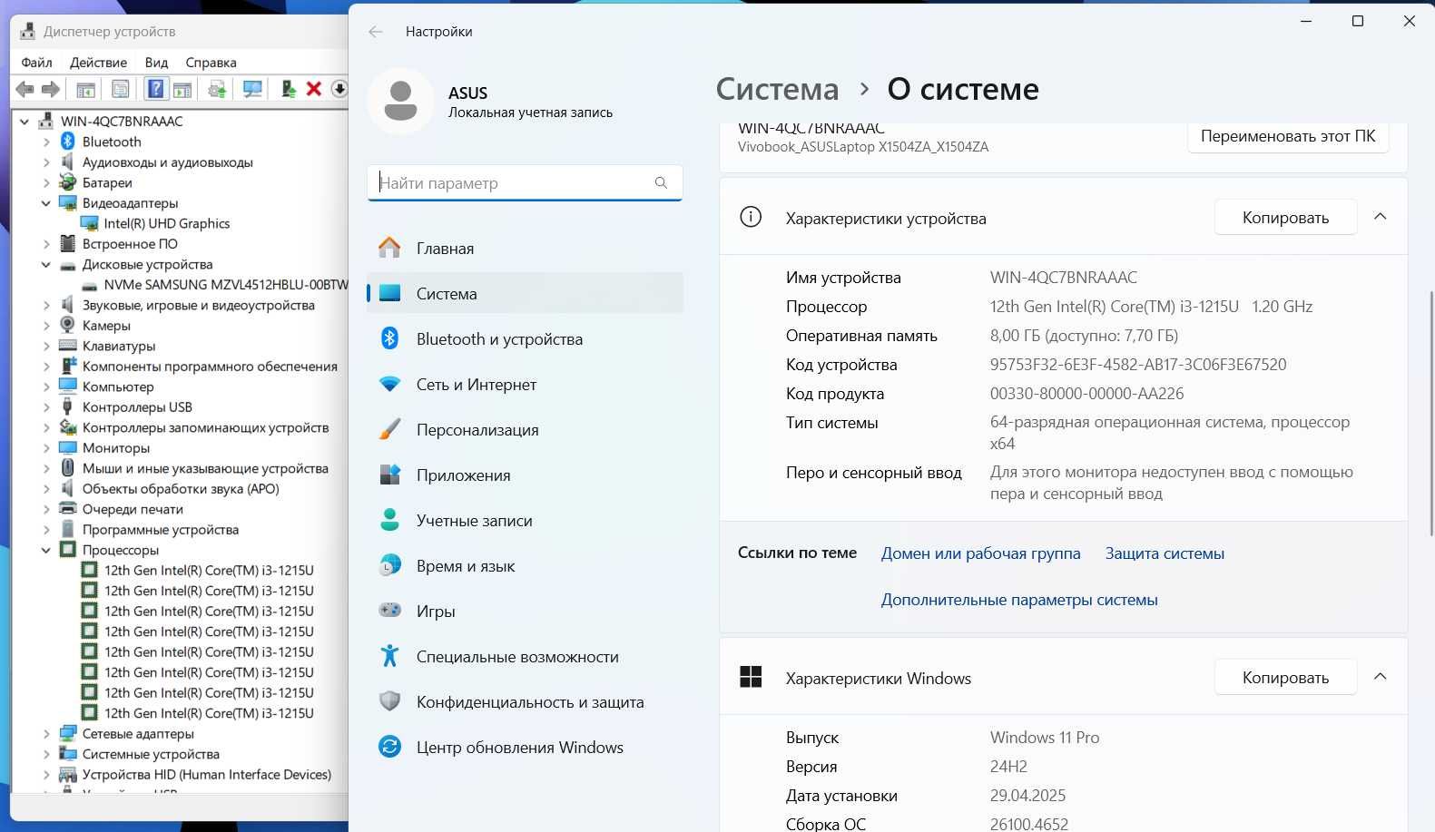Open Приложения settings page
Screen dimensions: 1435x832
525,475
